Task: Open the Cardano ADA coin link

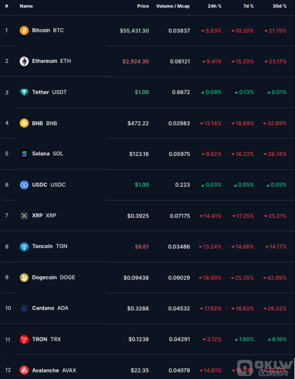Action: 50,308
